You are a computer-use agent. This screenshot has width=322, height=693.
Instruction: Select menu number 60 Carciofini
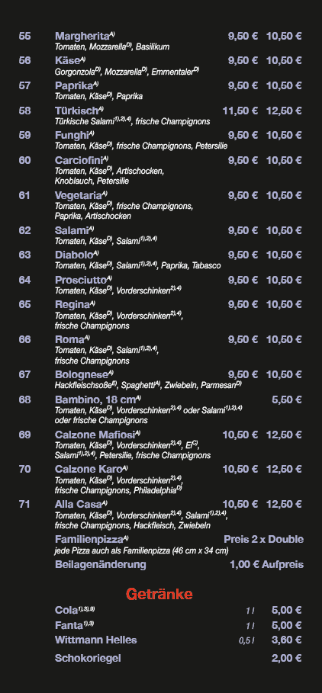pyautogui.click(x=24, y=160)
